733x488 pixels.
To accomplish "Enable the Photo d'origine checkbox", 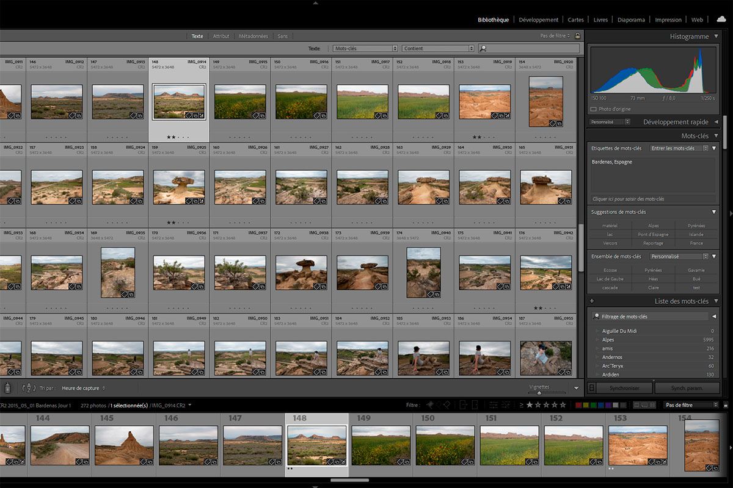I will (592, 109).
